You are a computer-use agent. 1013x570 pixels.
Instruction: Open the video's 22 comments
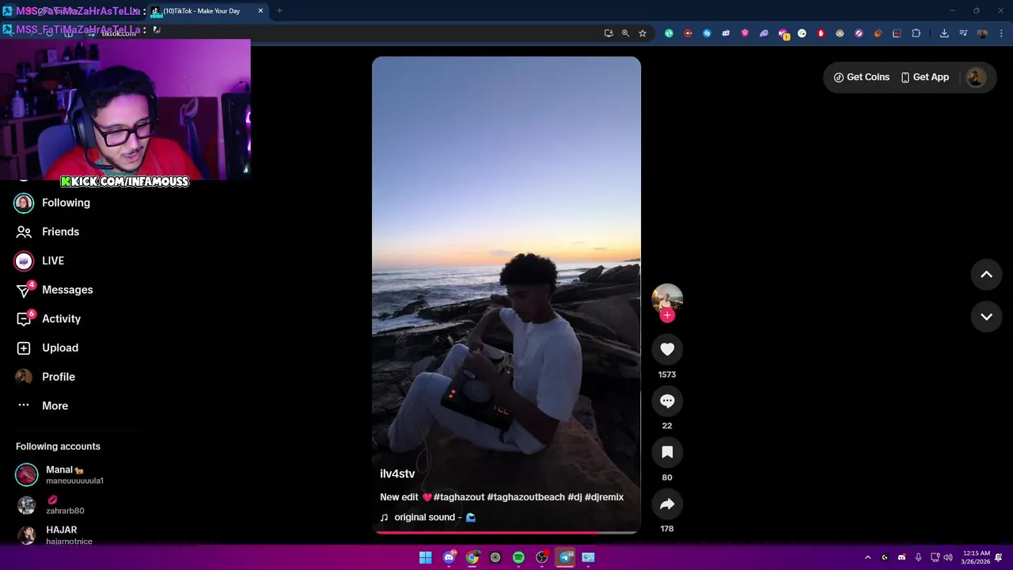click(667, 401)
